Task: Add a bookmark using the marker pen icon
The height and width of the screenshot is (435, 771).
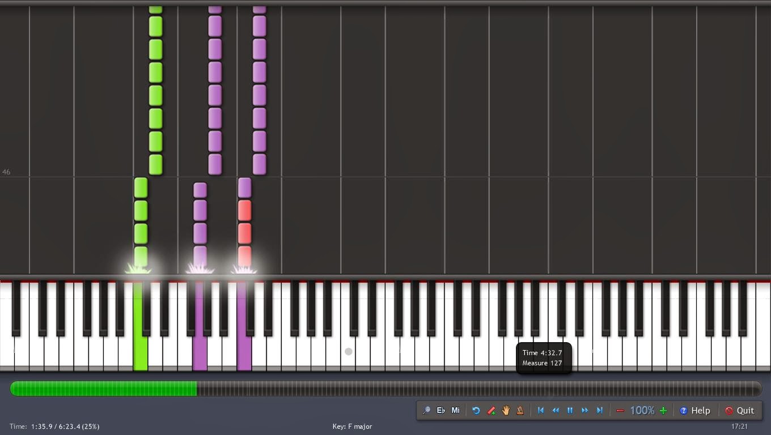Action: [491, 410]
